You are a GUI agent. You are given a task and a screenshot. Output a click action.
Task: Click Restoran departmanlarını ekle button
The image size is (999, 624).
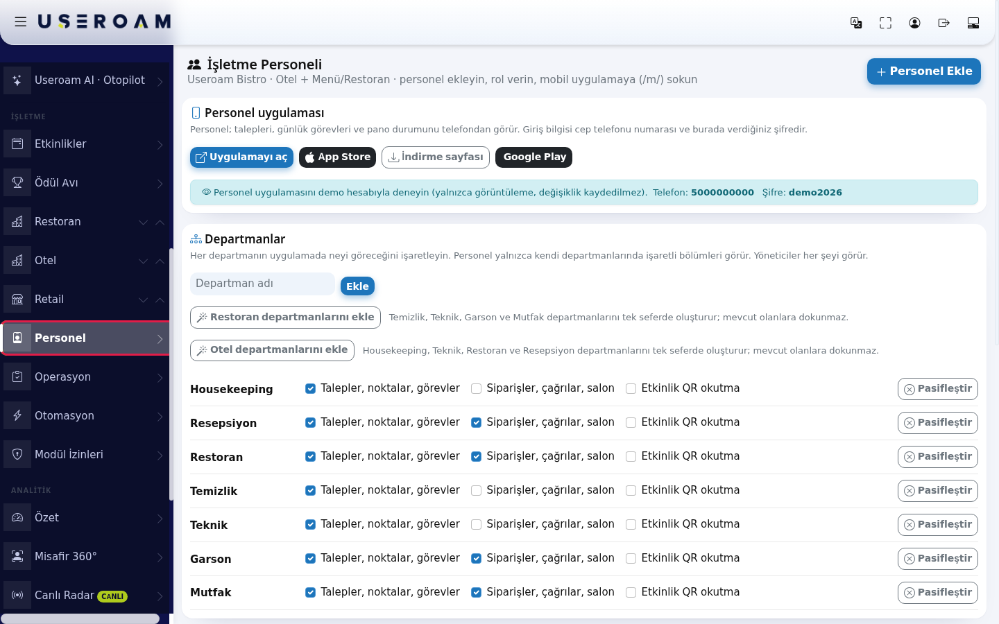click(285, 318)
